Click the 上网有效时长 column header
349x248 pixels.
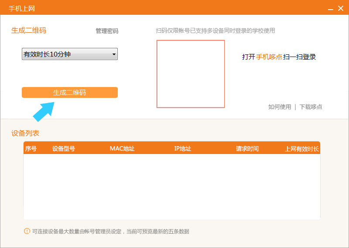[x=302, y=149]
